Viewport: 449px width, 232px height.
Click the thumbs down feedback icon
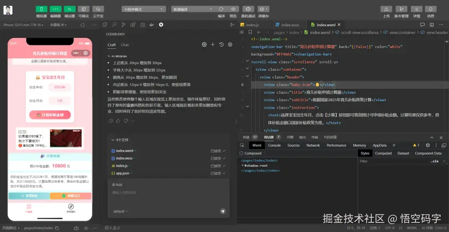click(126, 121)
